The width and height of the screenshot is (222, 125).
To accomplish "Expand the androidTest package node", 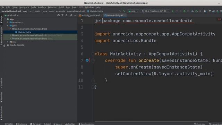I will 10,35.
